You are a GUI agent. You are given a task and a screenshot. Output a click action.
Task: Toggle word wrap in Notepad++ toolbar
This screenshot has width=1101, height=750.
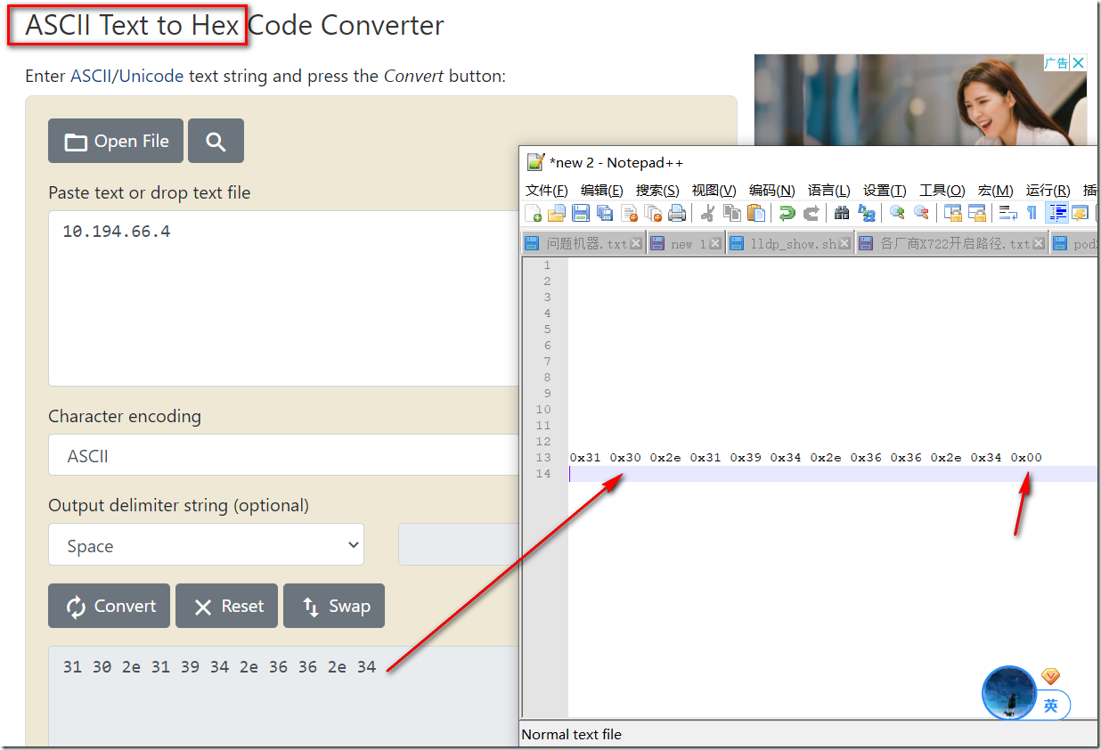(x=1007, y=213)
